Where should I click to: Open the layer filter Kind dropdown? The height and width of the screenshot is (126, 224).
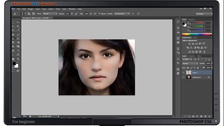[x=187, y=59]
